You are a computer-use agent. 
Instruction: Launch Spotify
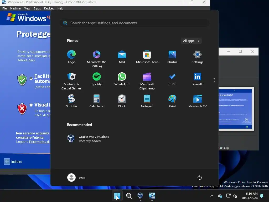97,79
